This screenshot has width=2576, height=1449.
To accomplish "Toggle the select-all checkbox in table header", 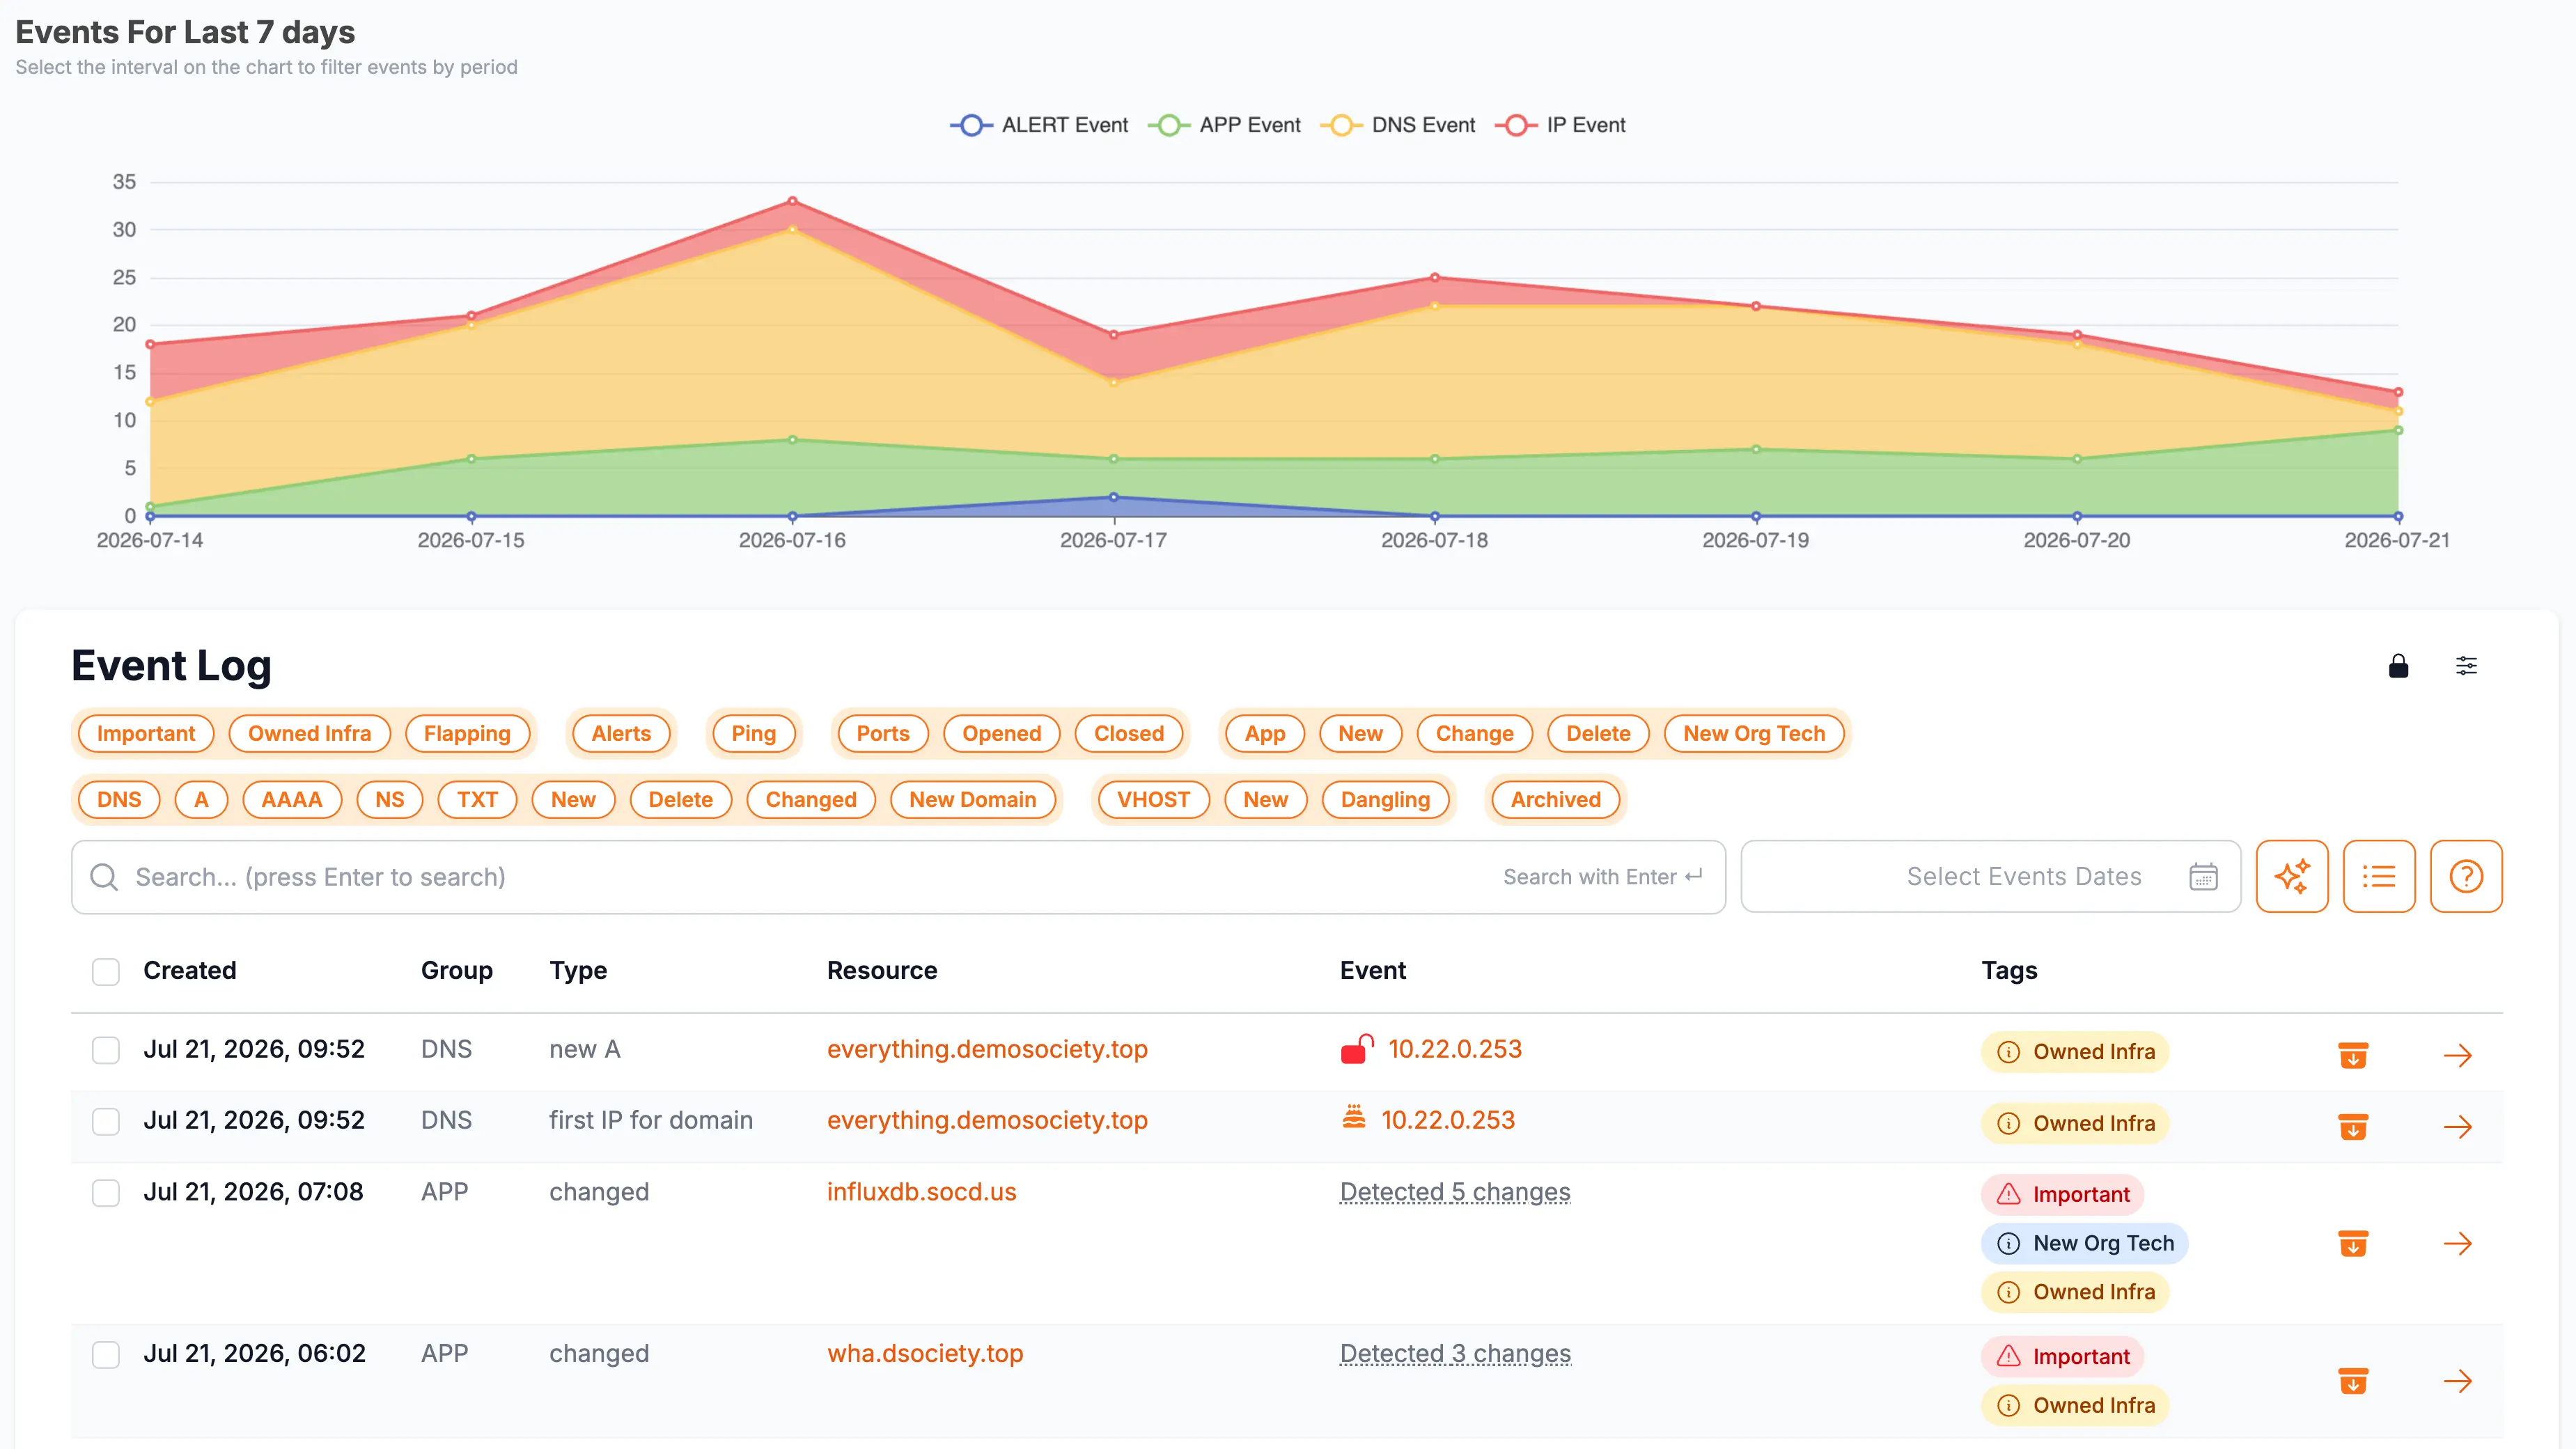I will click(x=106, y=971).
